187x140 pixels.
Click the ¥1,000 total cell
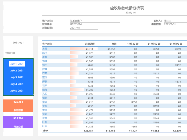[89, 57]
